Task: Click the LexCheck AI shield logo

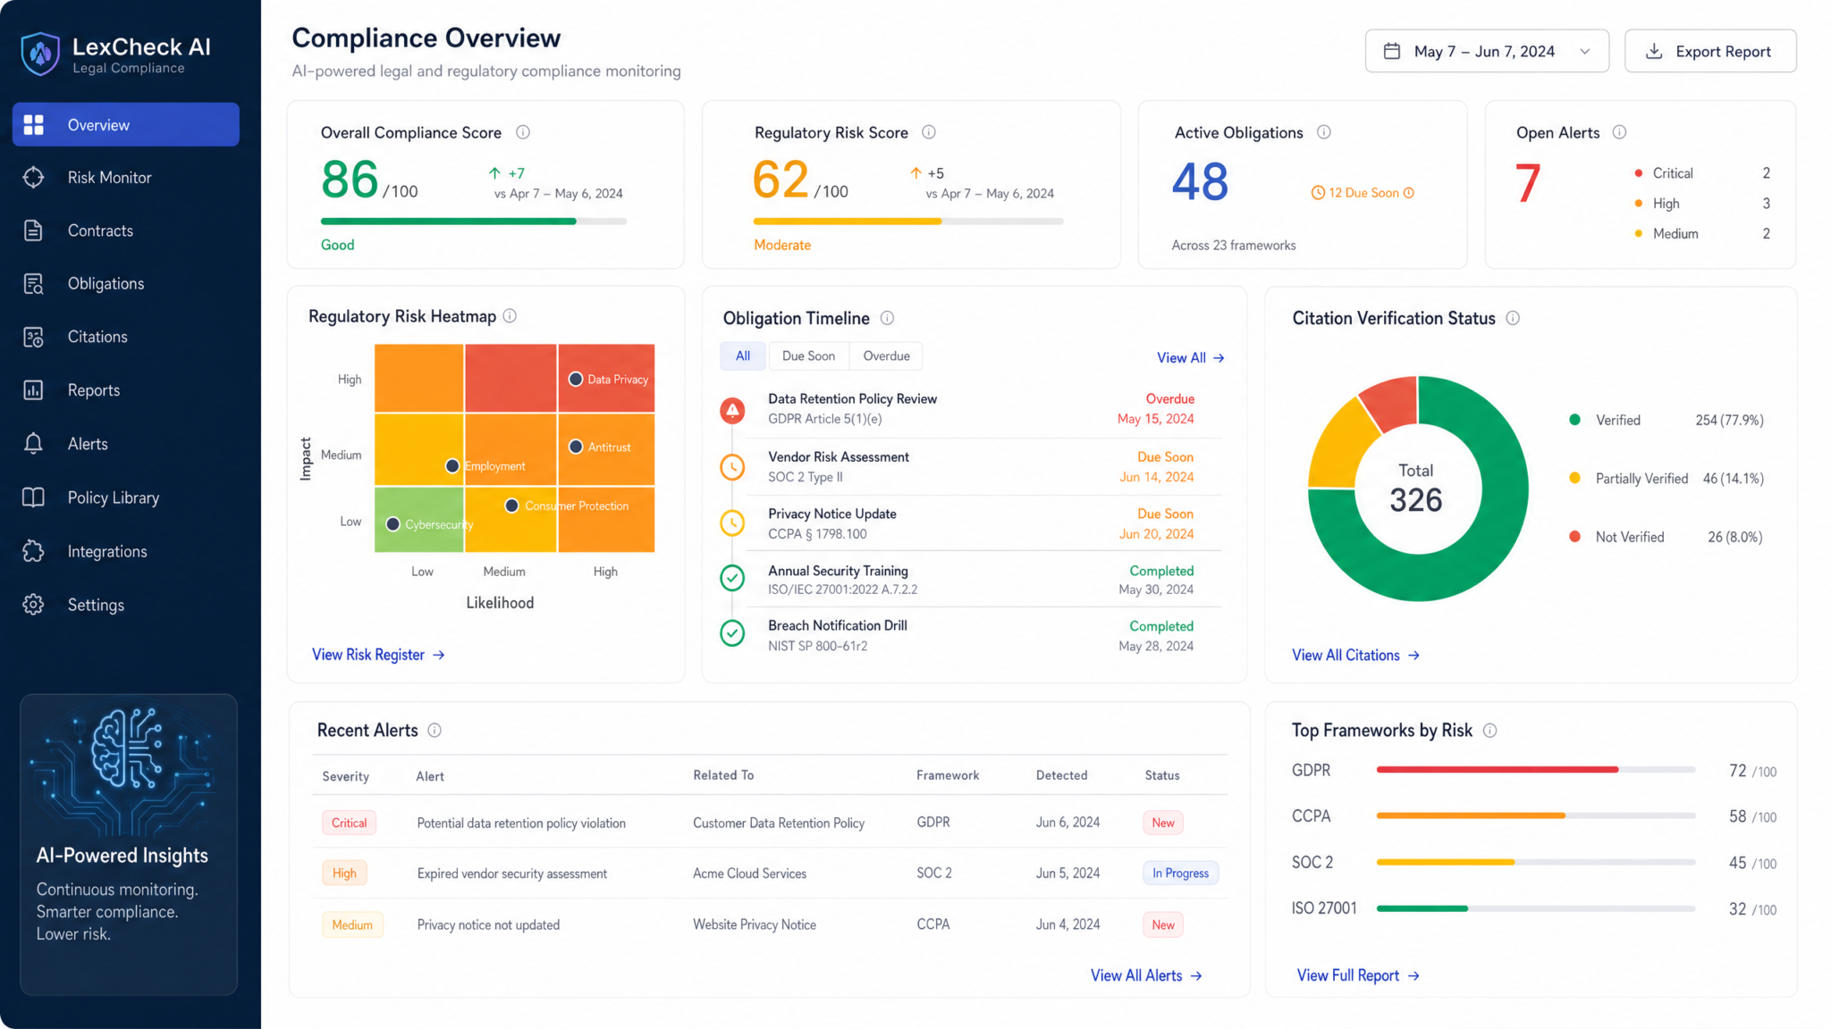Action: click(x=40, y=54)
